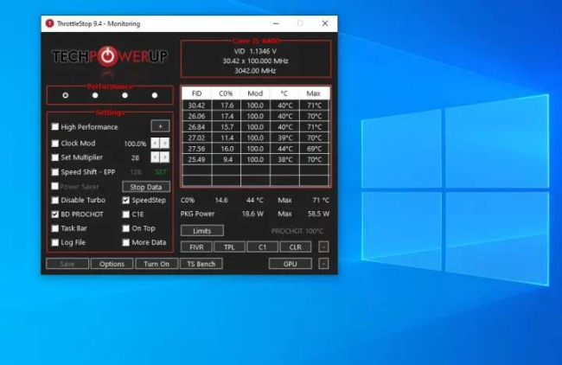Screen dimensions: 562x365
Task: Click the Stop Data button
Action: pos(146,187)
